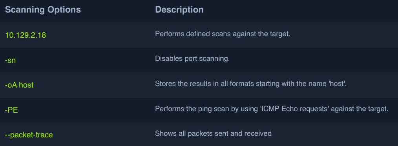Select the 10.129.2.18 target option
The height and width of the screenshot is (146, 398).
[x=26, y=35]
